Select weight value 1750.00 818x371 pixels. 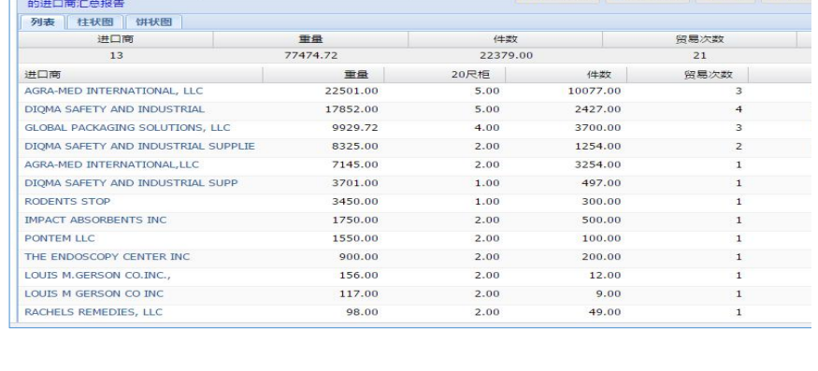coord(354,220)
